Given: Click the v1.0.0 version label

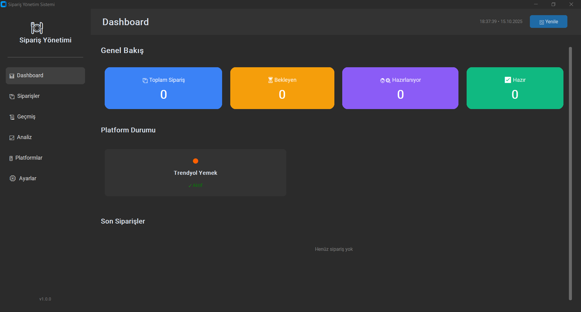Looking at the screenshot, I should click(45, 299).
